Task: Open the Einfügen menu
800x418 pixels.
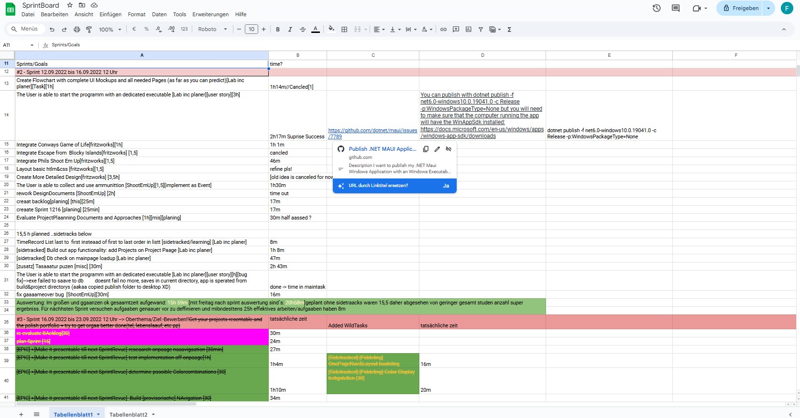Action: (110, 14)
